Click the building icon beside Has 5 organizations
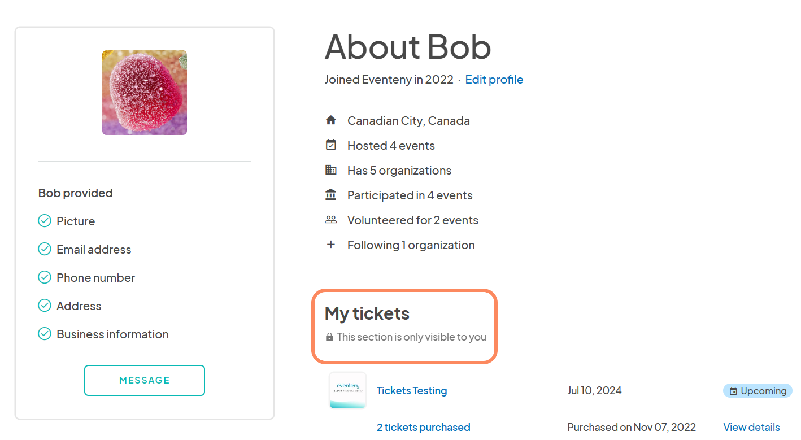 click(331, 169)
